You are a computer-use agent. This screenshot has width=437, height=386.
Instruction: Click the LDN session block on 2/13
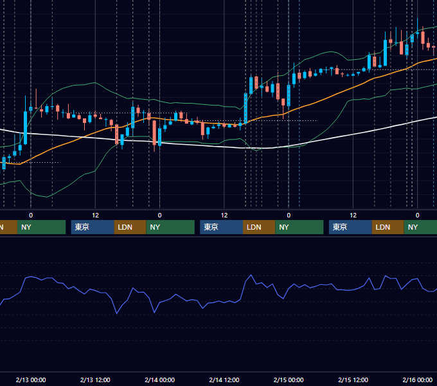[x=130, y=227]
